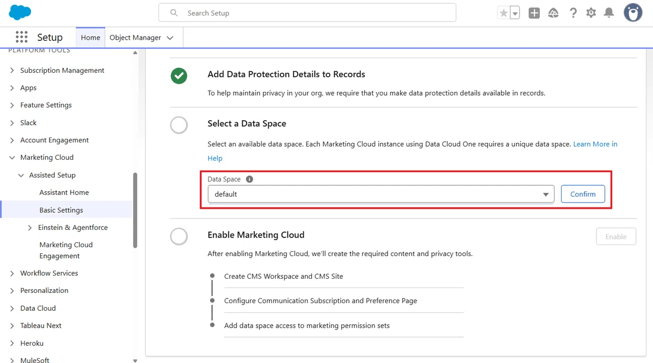Click the Learn More in Help link
Screen dimensions: 653x363
pos(595,144)
